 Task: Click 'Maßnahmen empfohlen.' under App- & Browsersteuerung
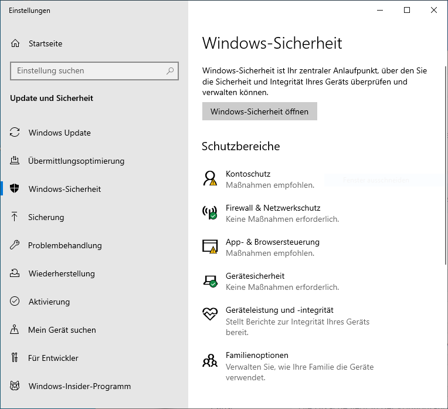tap(270, 253)
